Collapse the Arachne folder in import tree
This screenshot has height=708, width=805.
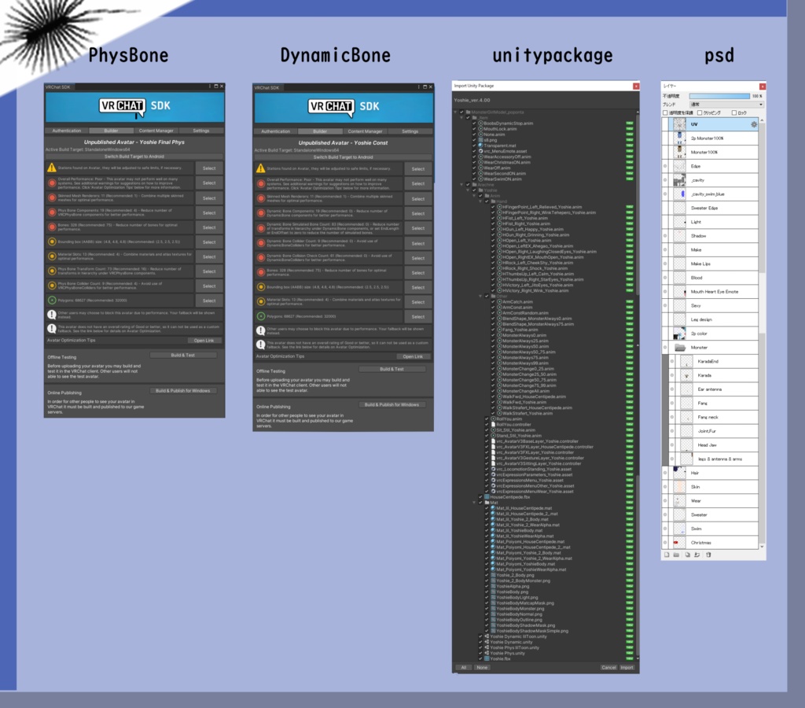point(461,184)
